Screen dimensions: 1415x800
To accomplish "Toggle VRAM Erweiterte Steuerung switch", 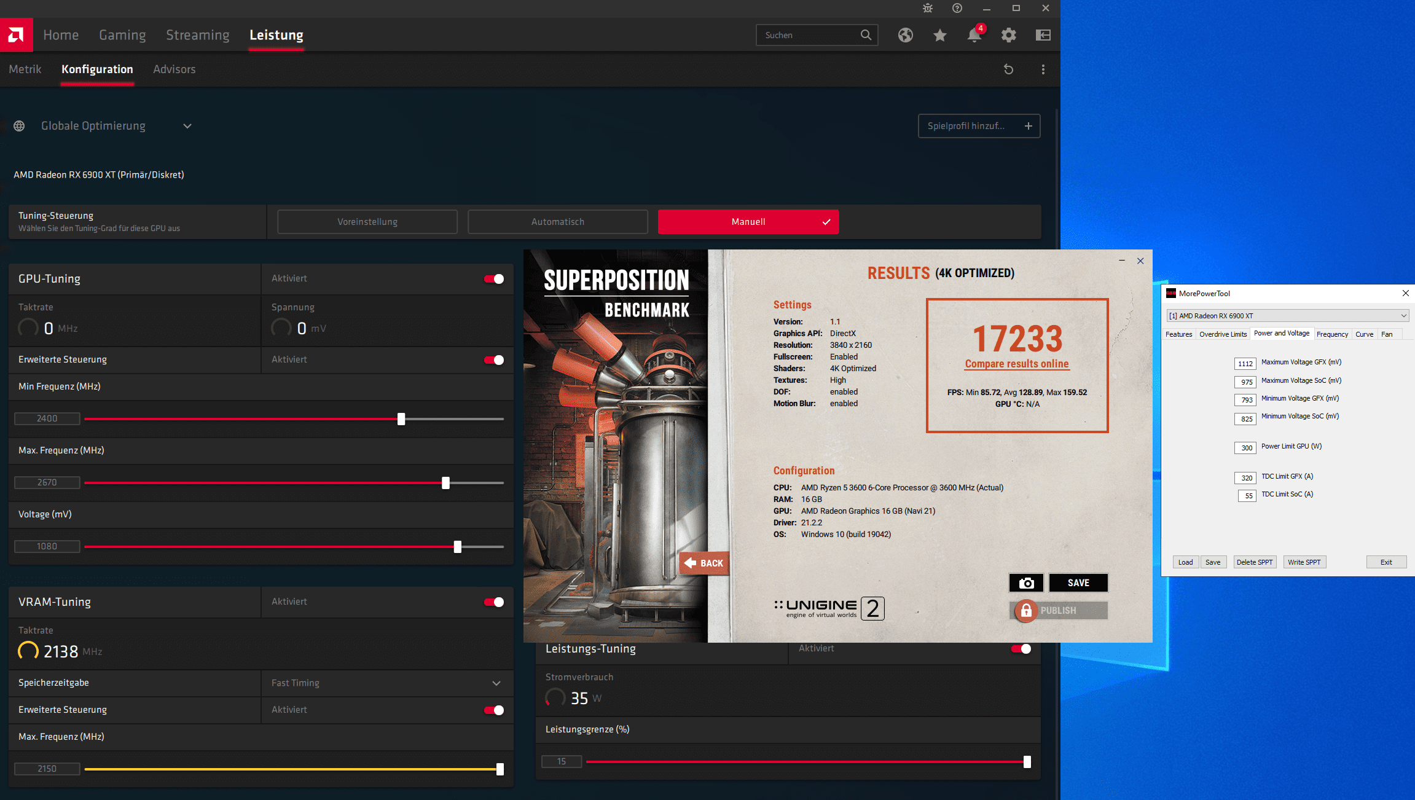I will click(x=494, y=710).
